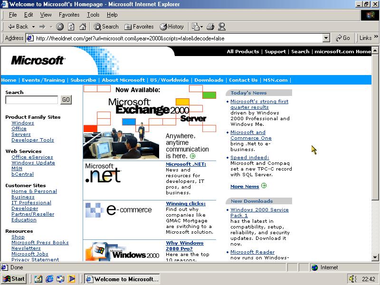The width and height of the screenshot is (380, 285).
Task: Open the View menu
Action: (46, 15)
